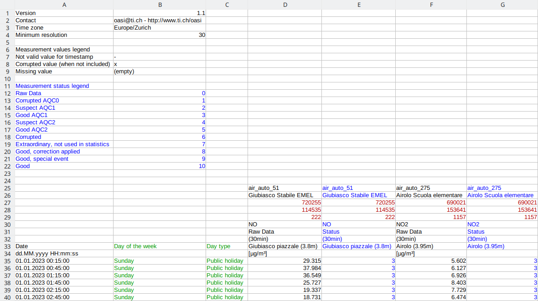The image size is (538, 301).
Task: Select row 40 header
Action: coord(7,297)
